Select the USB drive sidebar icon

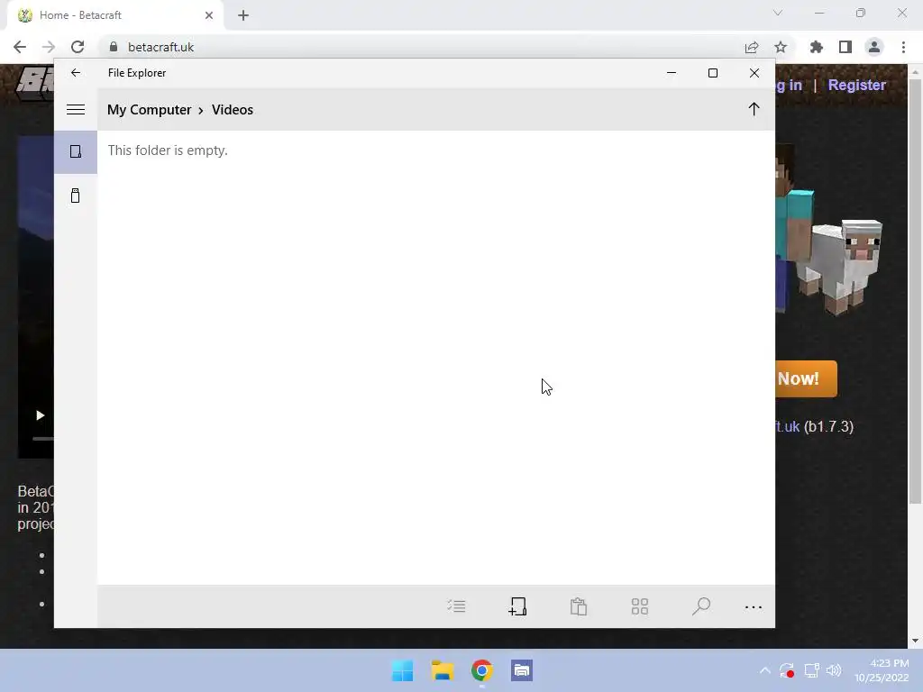76,196
